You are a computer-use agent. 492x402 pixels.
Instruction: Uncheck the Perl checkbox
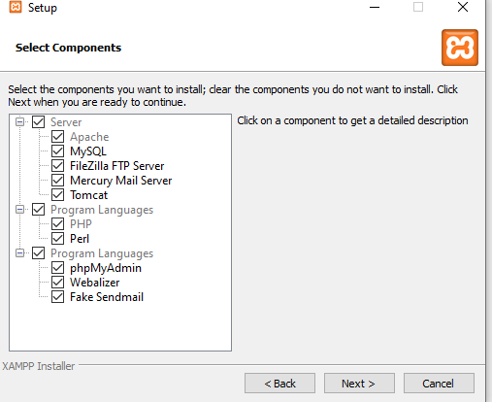pyautogui.click(x=57, y=239)
